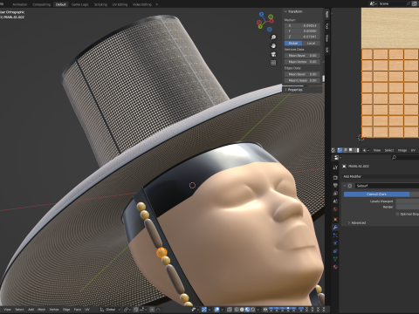Enable Catmull-Clark subdivision type
419x314 pixels.
click(376, 194)
